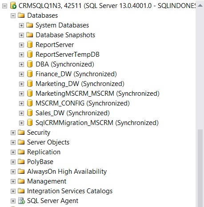Screen dimensions: 204x207
Task: Select the Marketing_DW (Synchronized) database name
Action: coord(80,84)
